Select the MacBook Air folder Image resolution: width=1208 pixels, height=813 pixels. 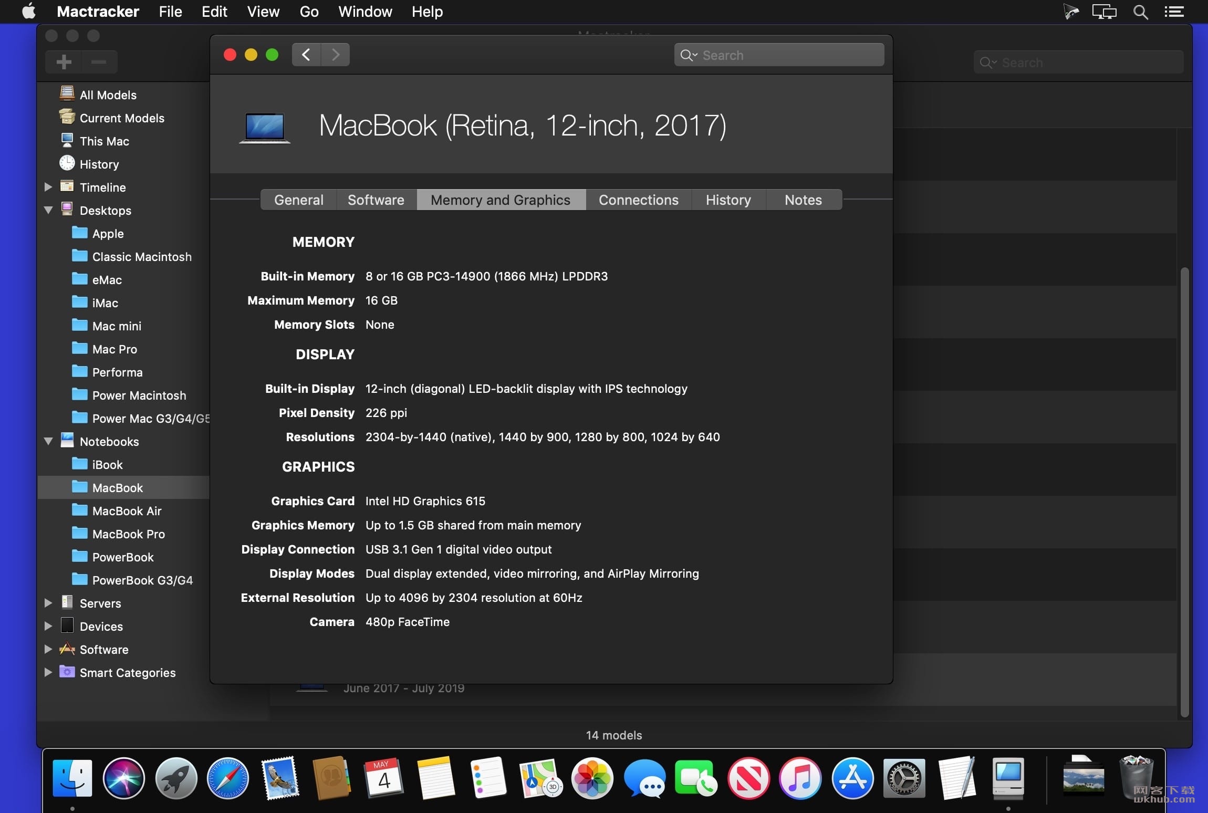pyautogui.click(x=127, y=510)
